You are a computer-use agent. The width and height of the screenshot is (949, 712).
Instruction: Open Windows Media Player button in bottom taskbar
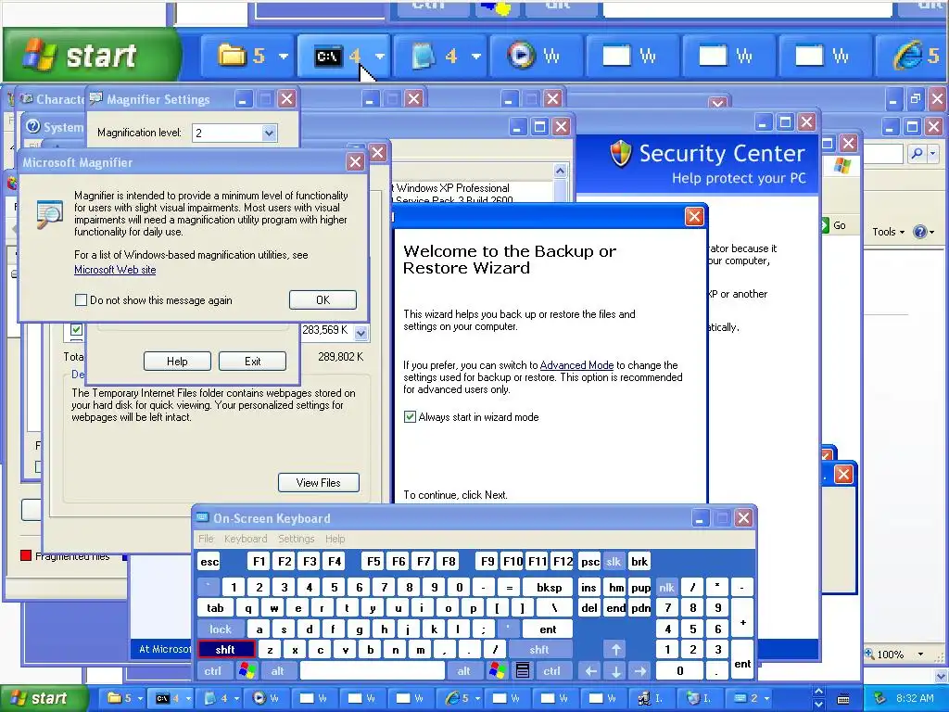tap(266, 698)
